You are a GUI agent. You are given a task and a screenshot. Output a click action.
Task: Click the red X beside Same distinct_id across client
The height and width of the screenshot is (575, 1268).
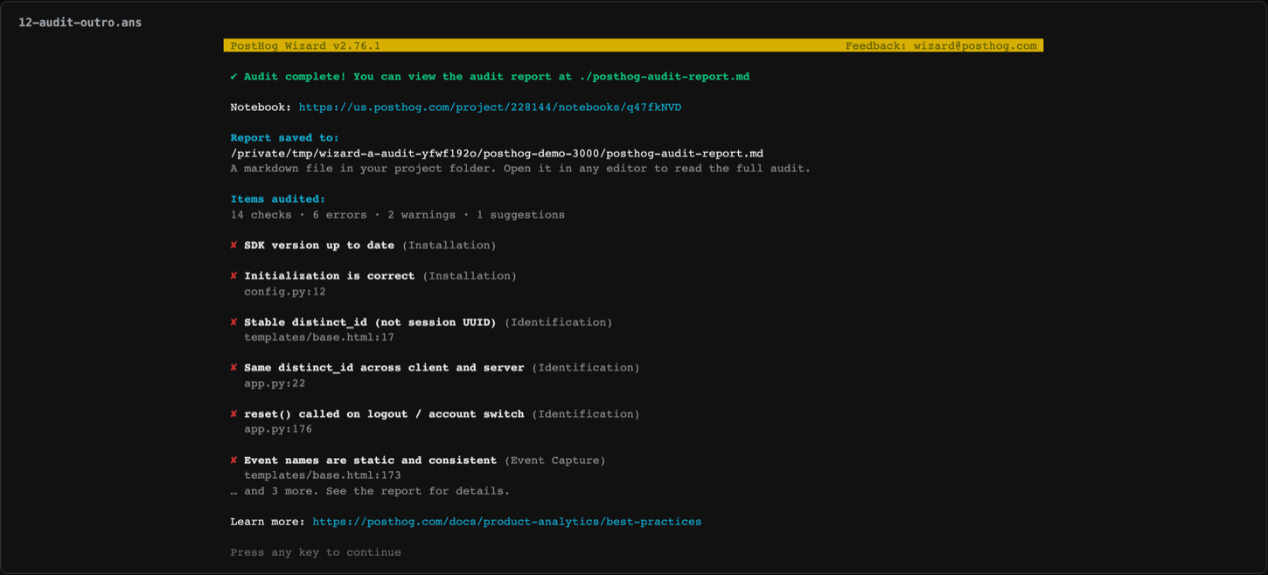[233, 368]
